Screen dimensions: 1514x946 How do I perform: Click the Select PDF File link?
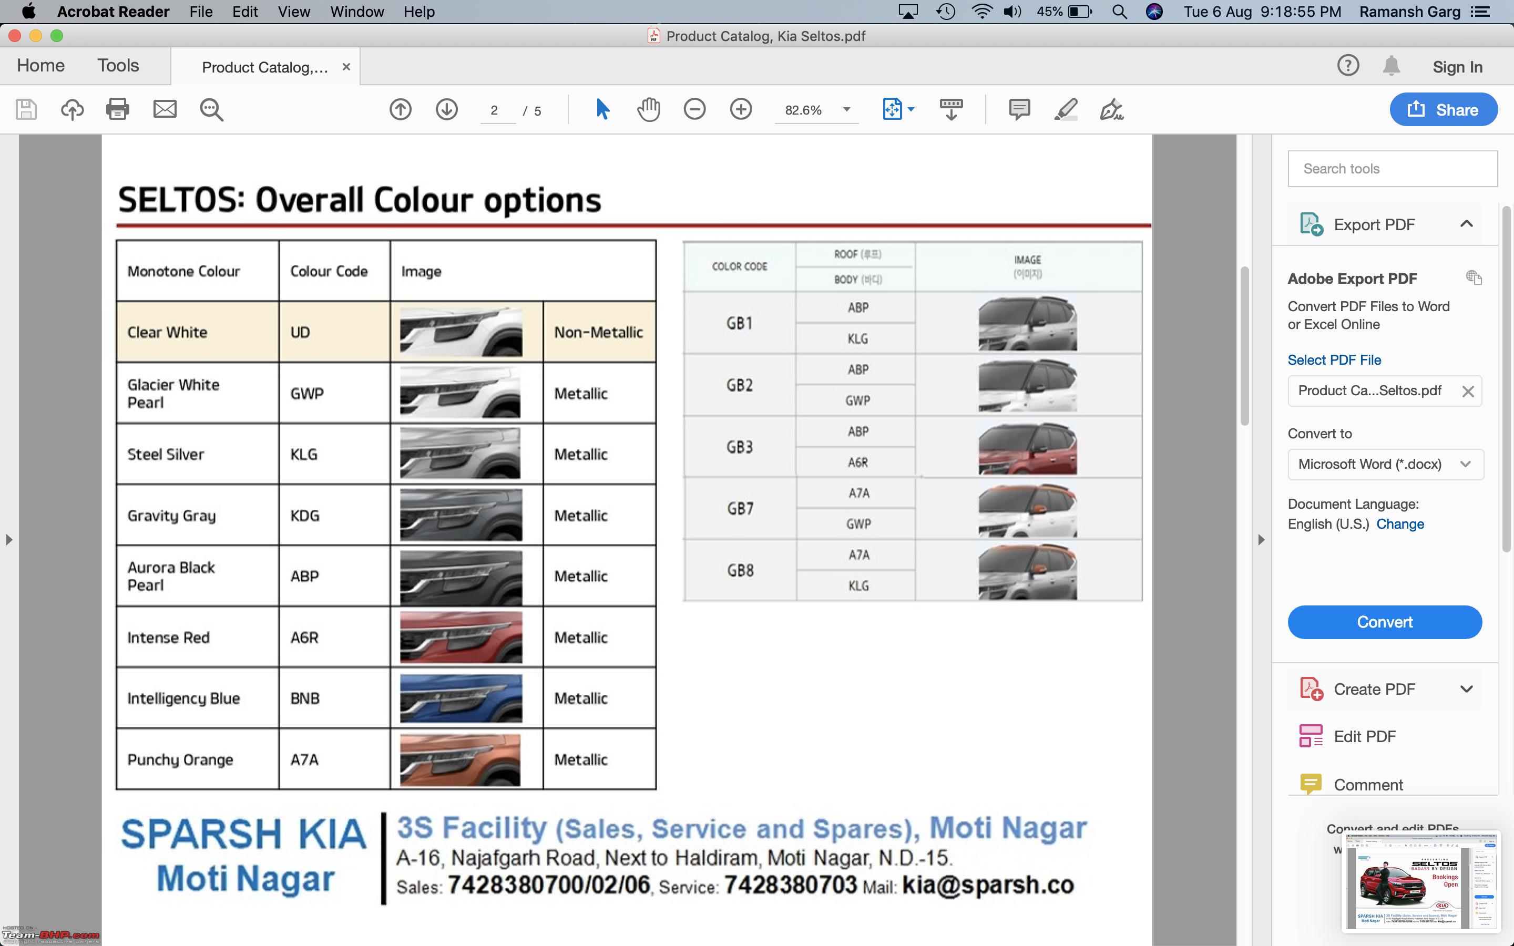[1334, 360]
